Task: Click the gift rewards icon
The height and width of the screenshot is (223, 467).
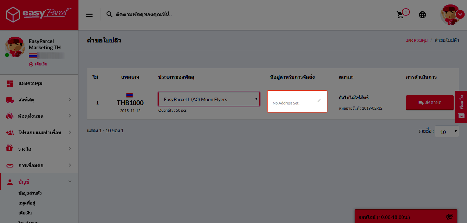Action: point(10,149)
